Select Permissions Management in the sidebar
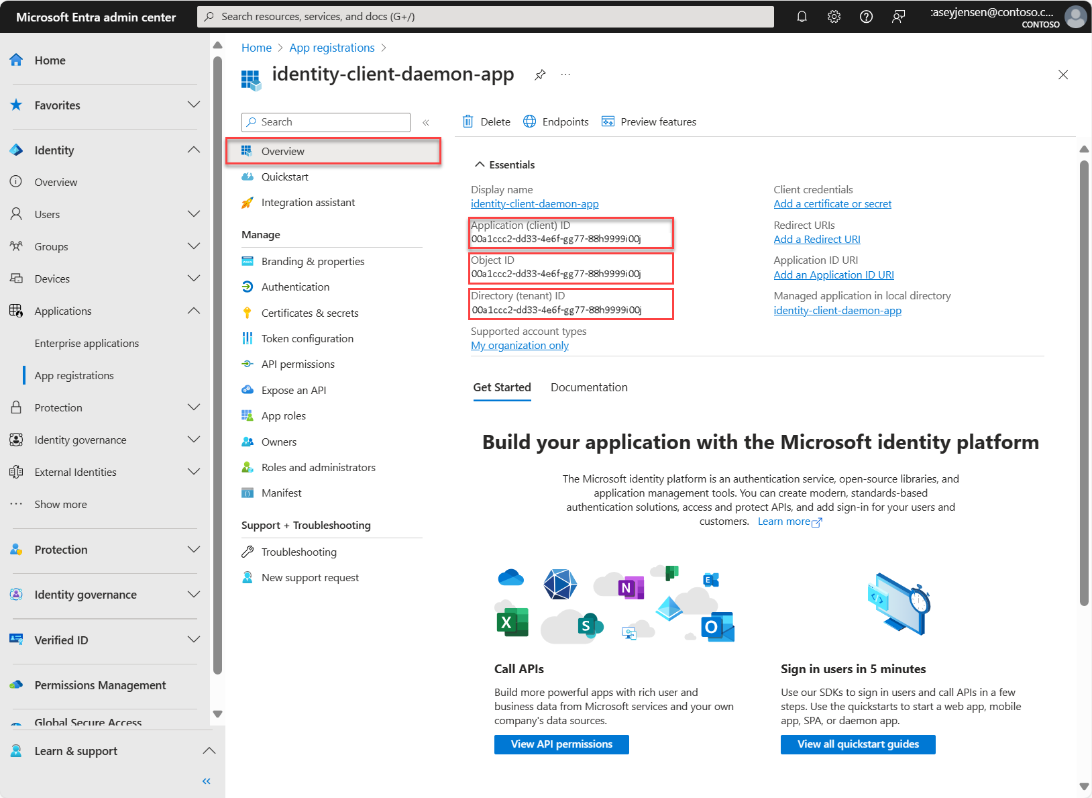Viewport: 1092px width, 798px height. click(x=100, y=685)
